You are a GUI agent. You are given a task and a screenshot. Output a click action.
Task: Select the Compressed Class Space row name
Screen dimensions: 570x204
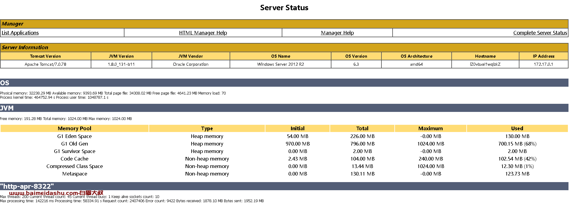coord(74,166)
